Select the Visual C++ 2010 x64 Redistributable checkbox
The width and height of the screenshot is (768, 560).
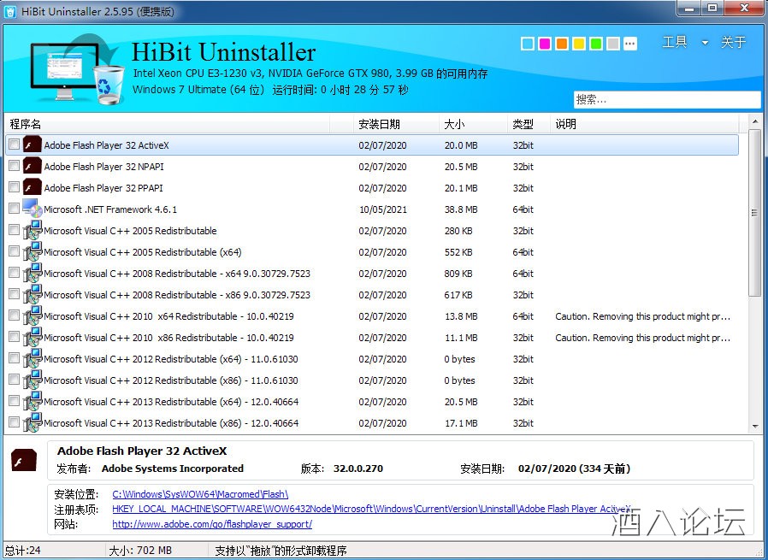pyautogui.click(x=15, y=316)
